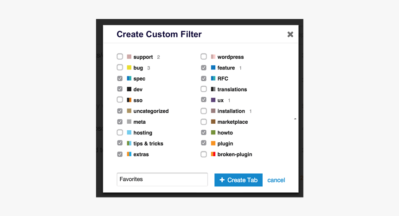Click the cancel link

(276, 180)
